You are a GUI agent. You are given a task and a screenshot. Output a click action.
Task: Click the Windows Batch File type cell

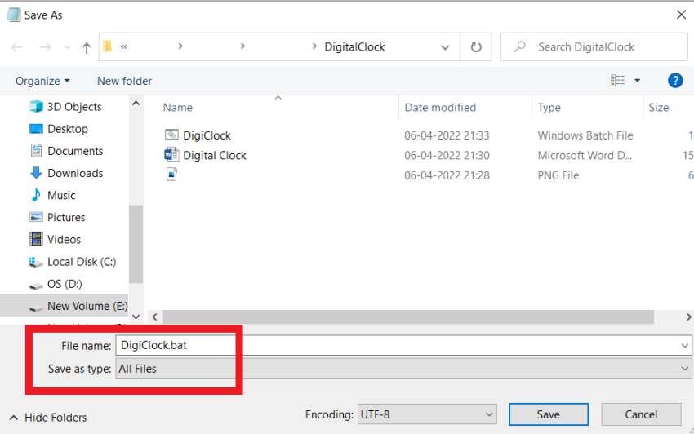(x=585, y=135)
